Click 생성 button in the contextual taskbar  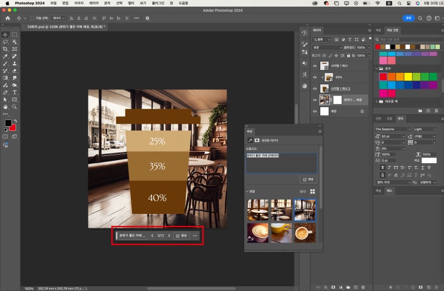[x=181, y=235]
